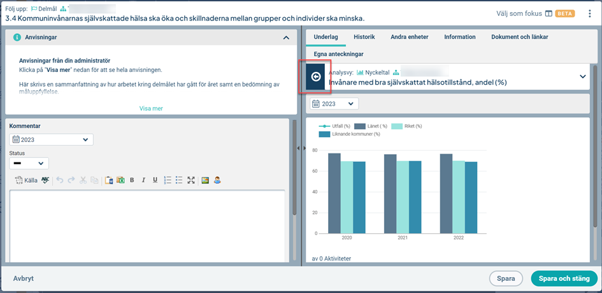Screen dimensions: 602x293
Task: Open the Status dropdown
Action: (29, 163)
